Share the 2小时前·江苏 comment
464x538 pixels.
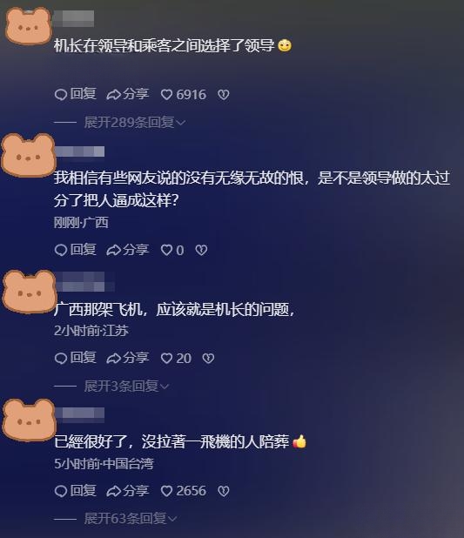[x=127, y=358]
